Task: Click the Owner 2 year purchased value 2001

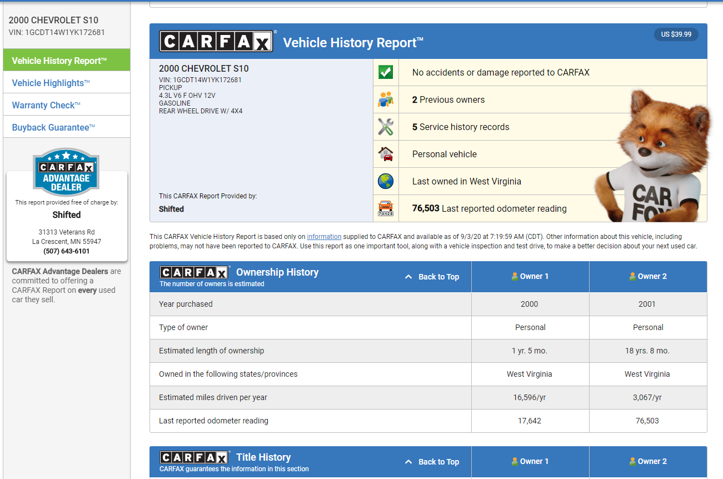Action: (647, 304)
